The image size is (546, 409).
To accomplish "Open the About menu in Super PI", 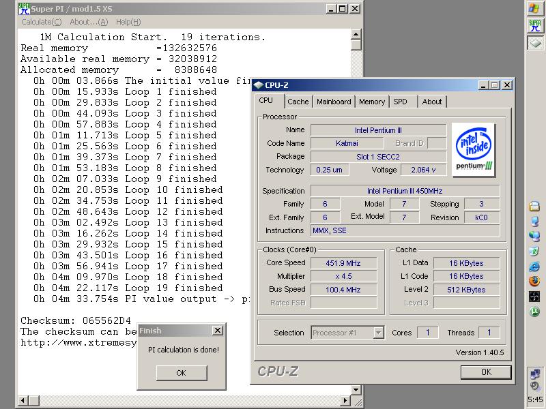I will (89, 22).
